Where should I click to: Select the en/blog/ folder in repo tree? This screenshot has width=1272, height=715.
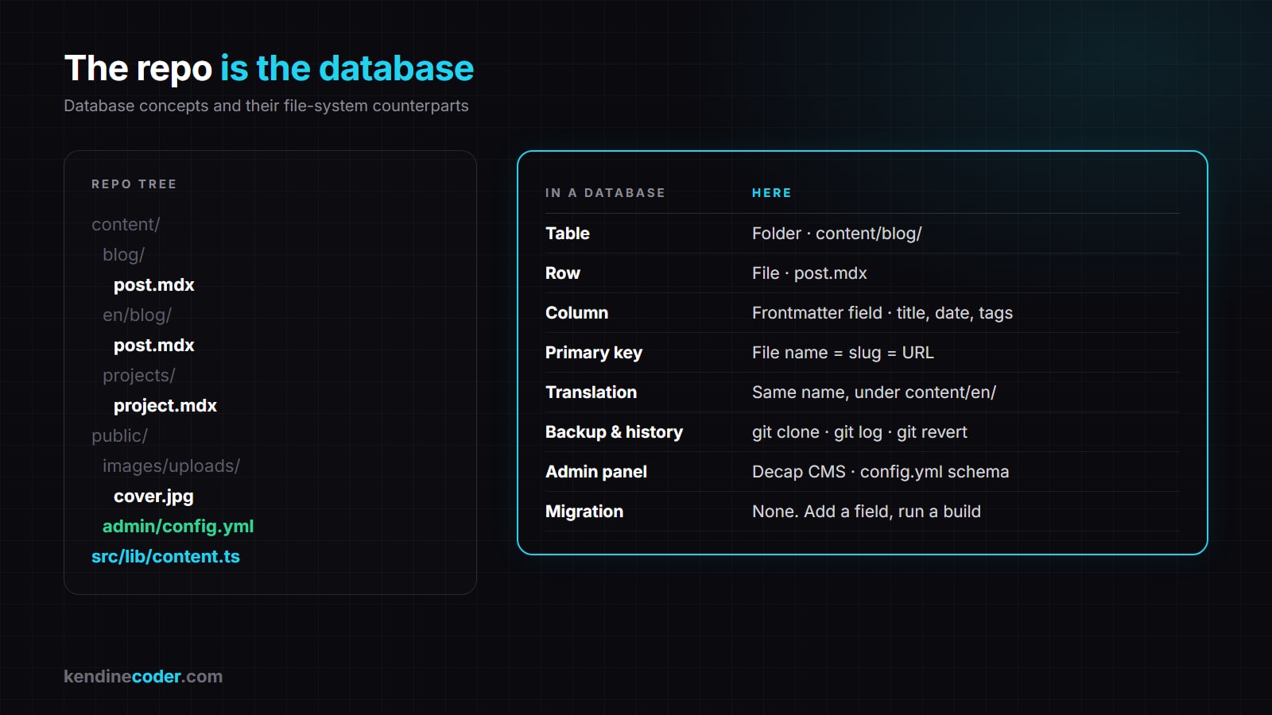[x=137, y=315]
